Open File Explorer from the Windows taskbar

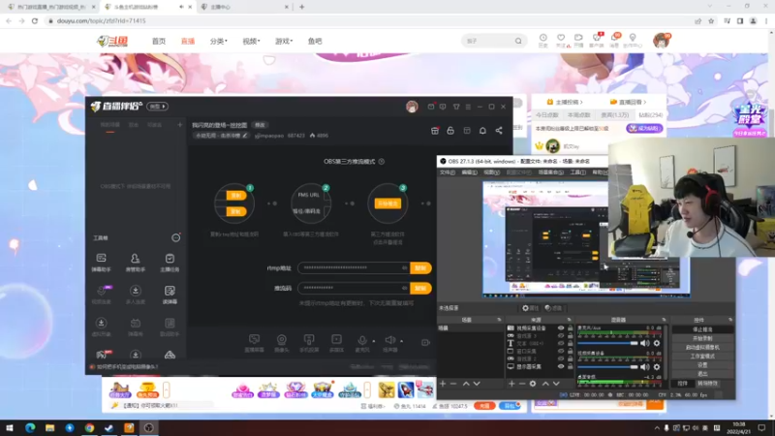coord(49,427)
